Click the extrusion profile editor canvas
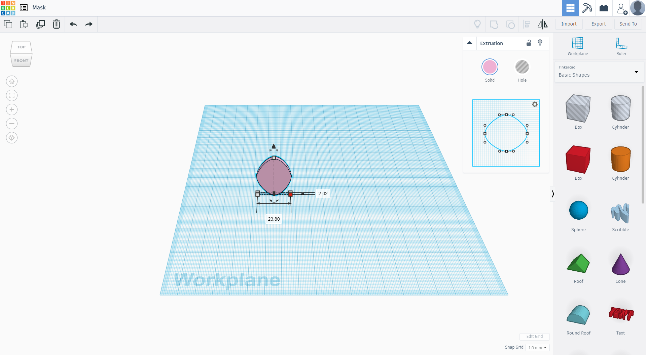The width and height of the screenshot is (646, 355). [506, 133]
